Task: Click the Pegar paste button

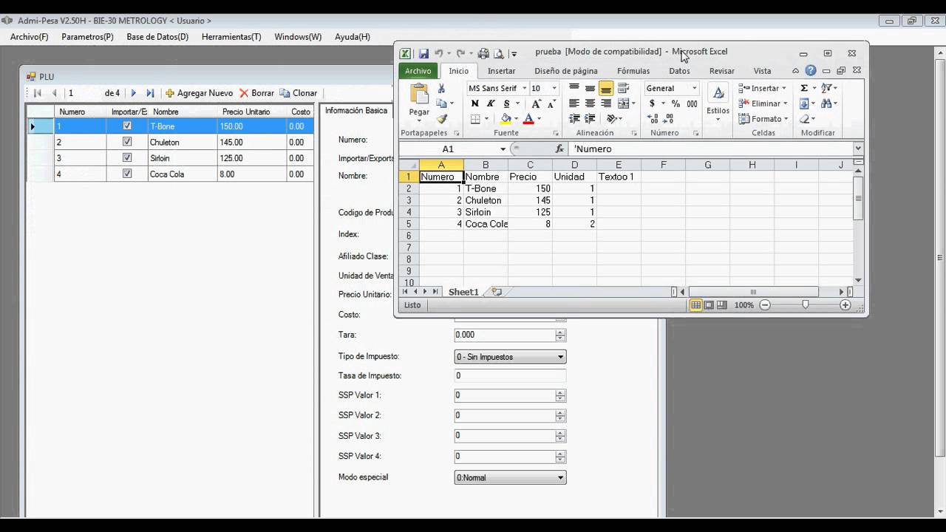Action: click(419, 100)
